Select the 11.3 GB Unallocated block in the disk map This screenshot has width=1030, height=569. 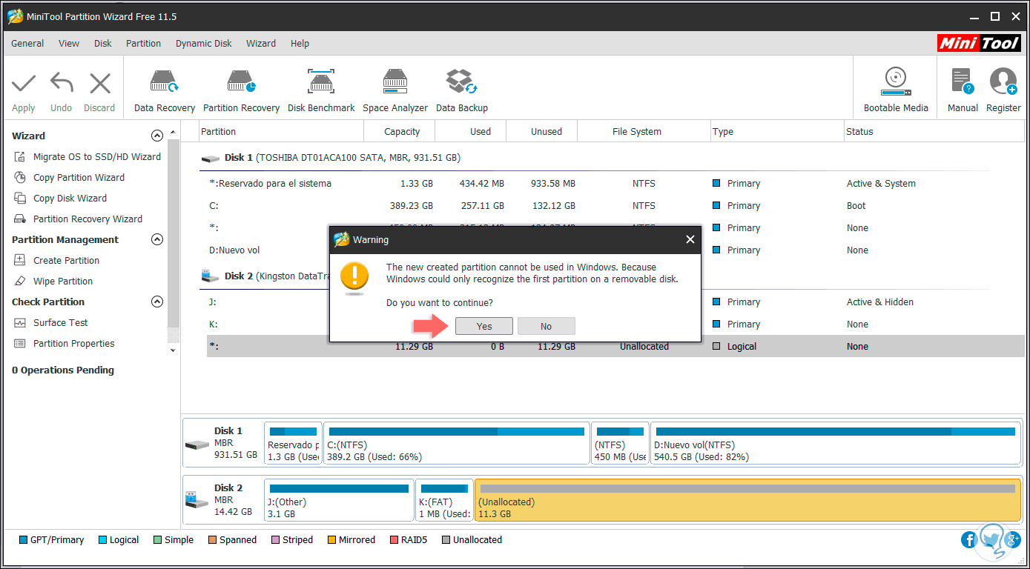[747, 500]
